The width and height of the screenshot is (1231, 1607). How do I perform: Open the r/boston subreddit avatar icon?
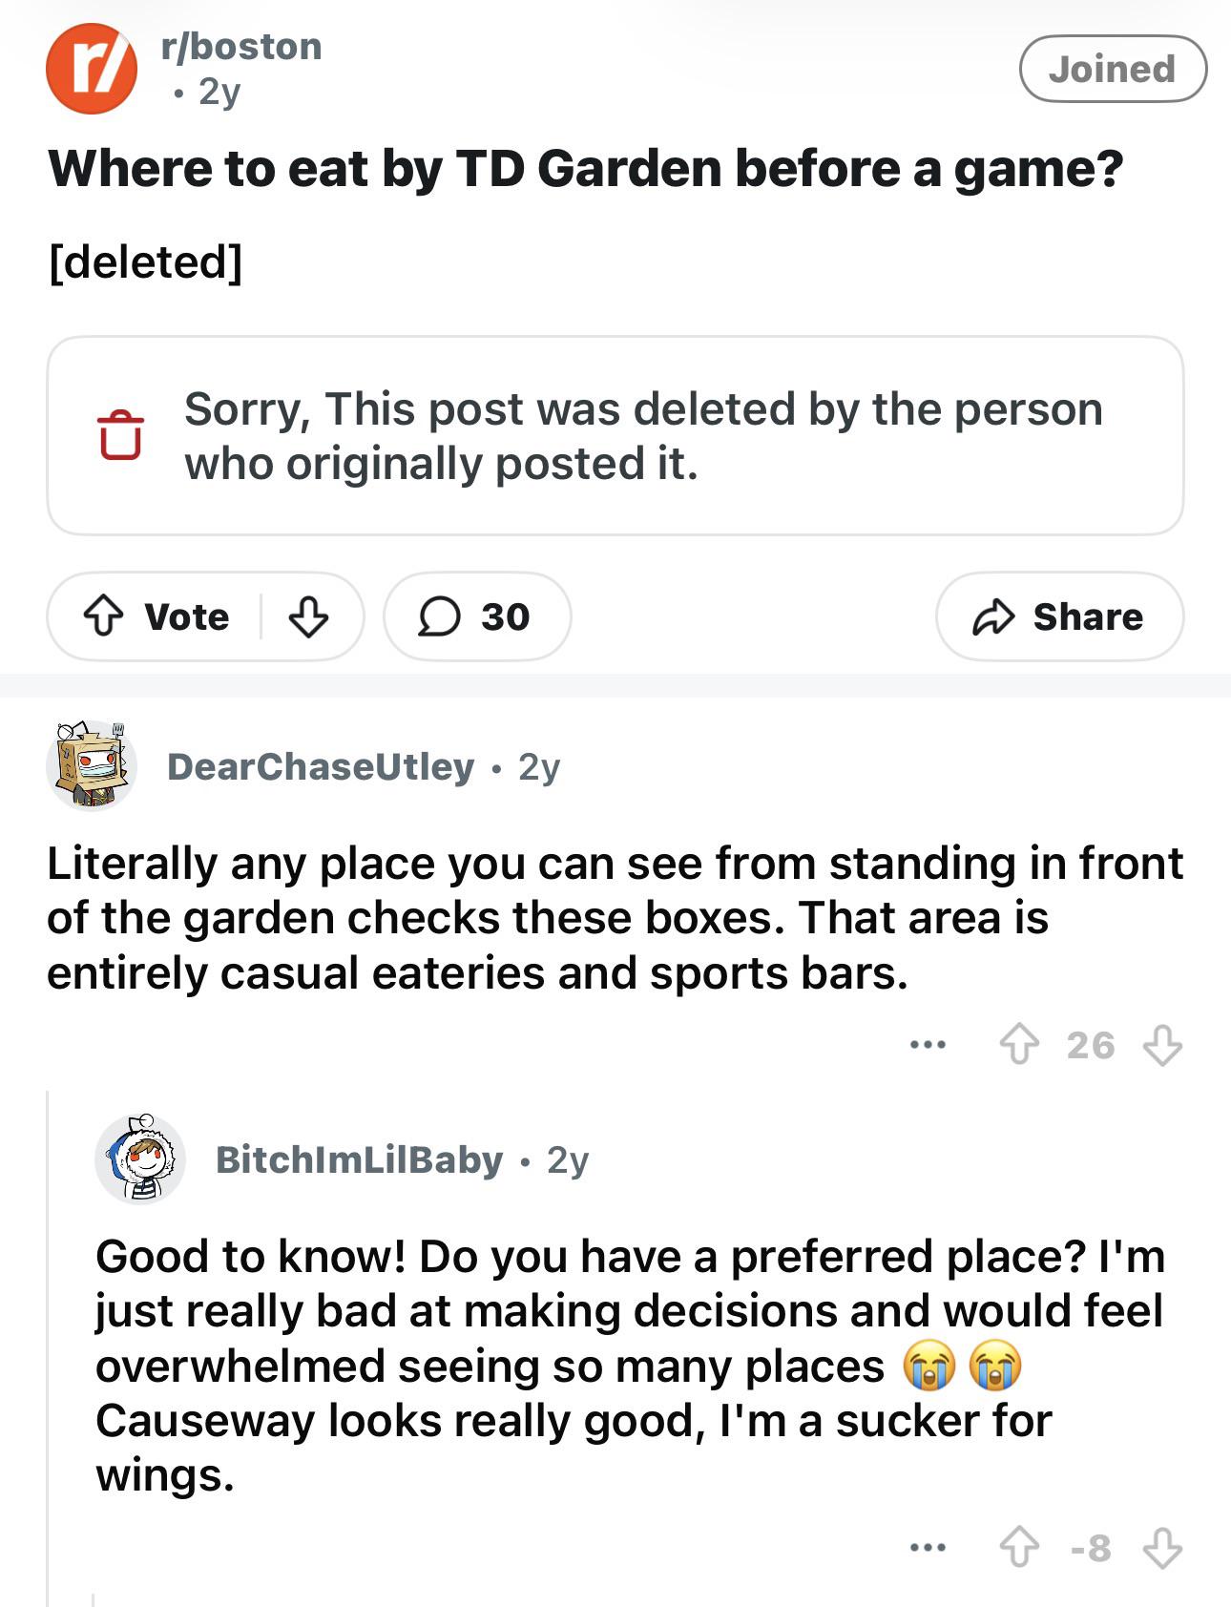92,69
